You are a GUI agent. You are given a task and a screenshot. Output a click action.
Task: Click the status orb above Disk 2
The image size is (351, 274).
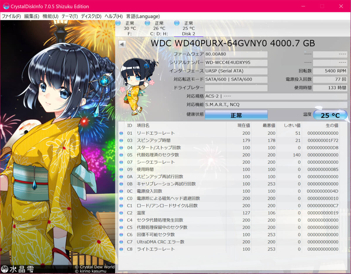coord(177,23)
